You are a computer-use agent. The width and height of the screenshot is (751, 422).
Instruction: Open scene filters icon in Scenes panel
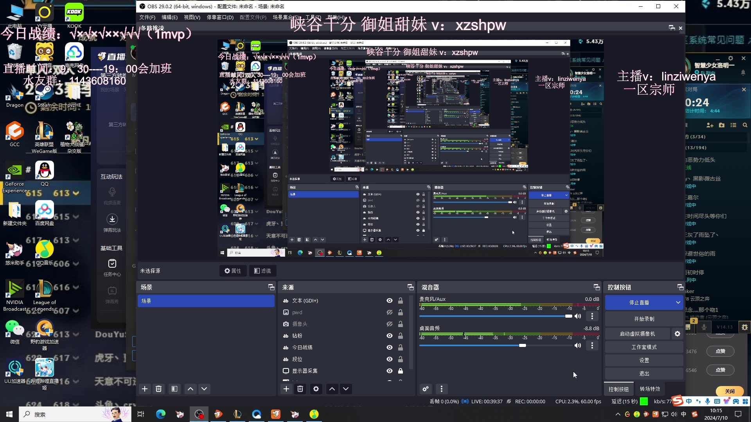[174, 389]
